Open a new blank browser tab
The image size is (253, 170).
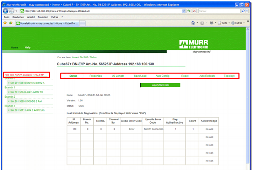[82, 23]
